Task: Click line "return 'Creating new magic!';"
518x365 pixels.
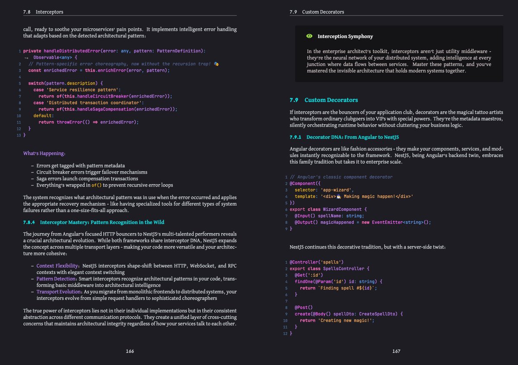Action: [337, 320]
